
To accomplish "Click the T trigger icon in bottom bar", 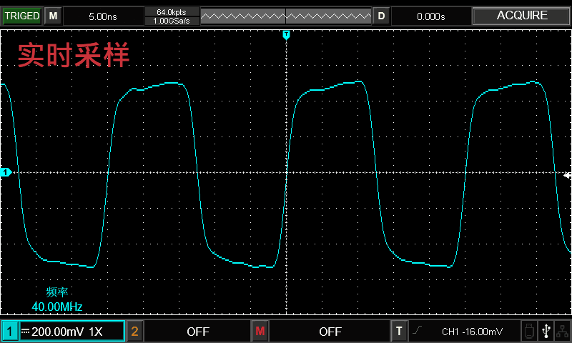I will [399, 332].
